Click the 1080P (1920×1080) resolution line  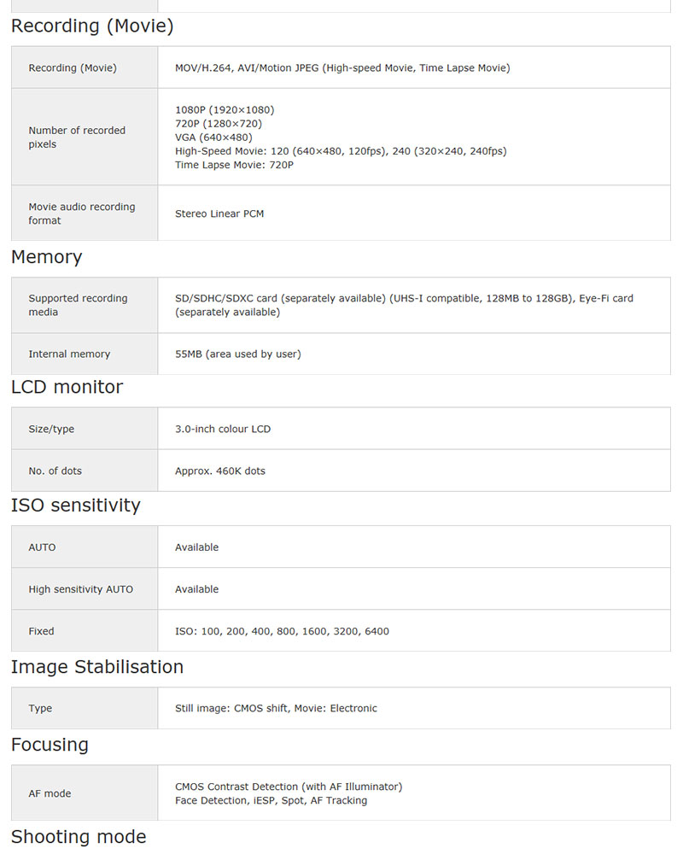click(225, 110)
